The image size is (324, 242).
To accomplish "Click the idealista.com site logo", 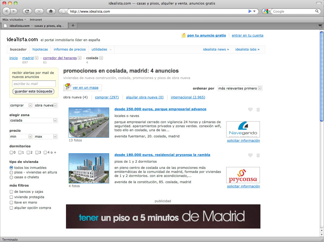I will point(22,39).
